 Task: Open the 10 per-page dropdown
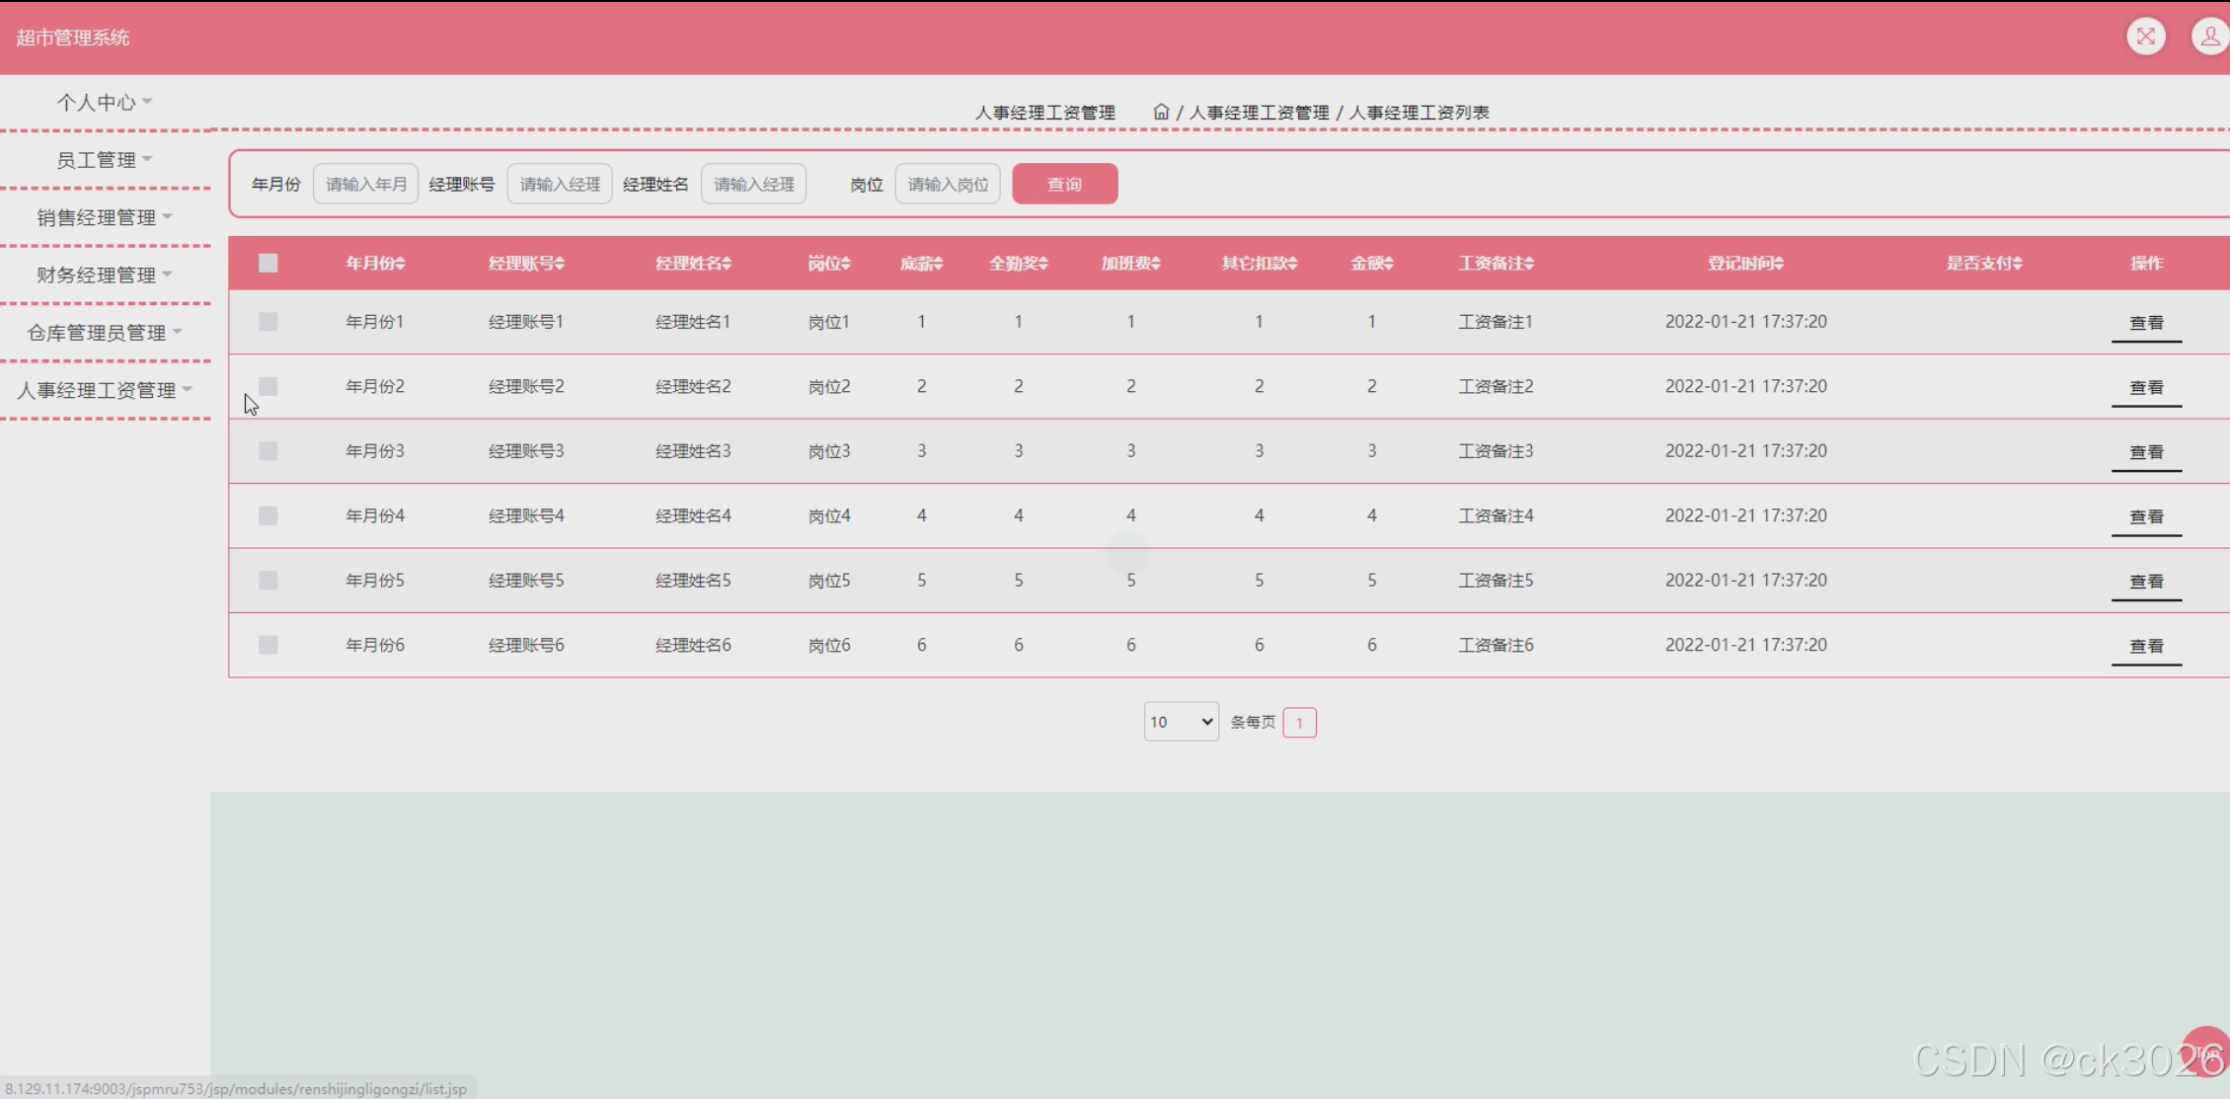(1181, 722)
